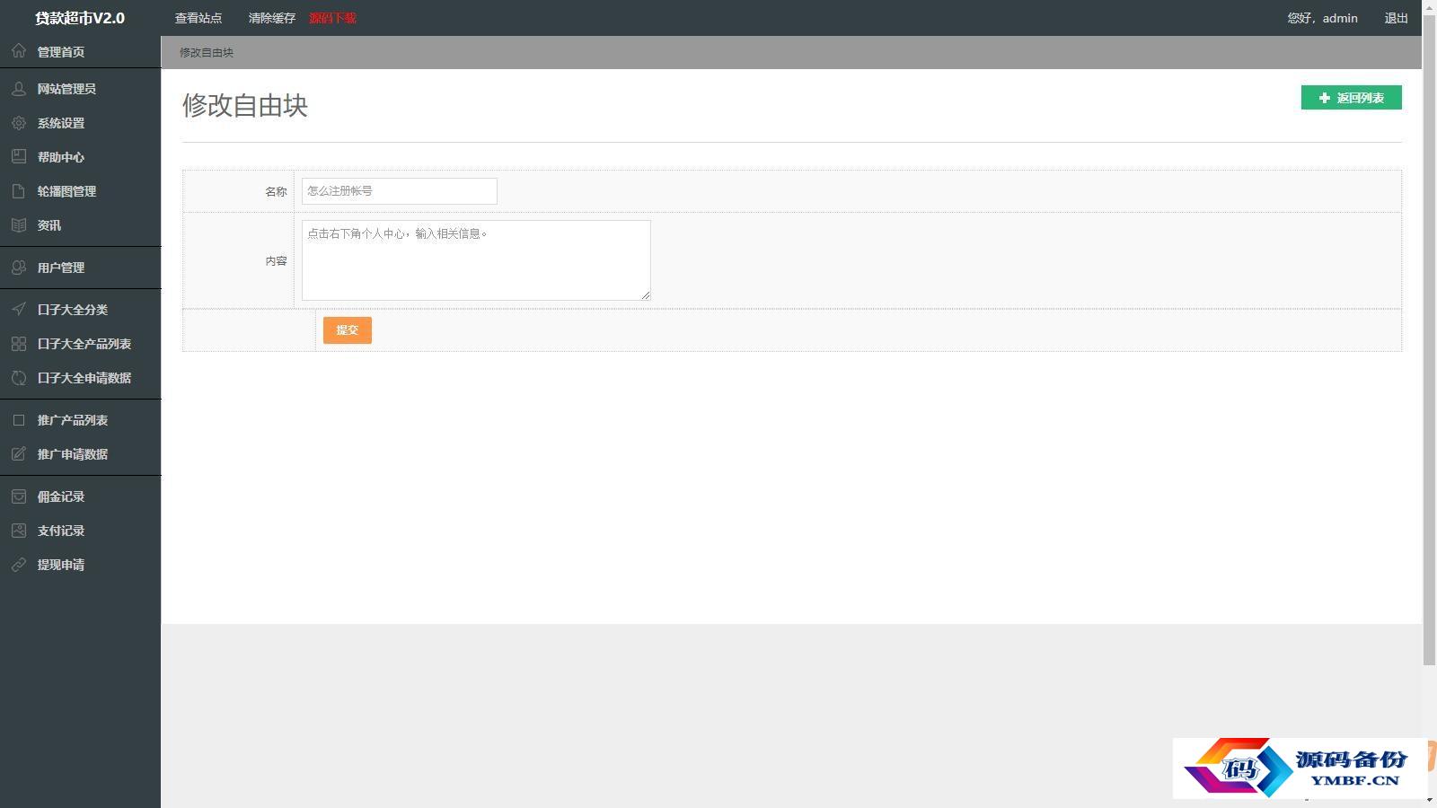Click the users icon beside 用户管理
This screenshot has width=1437, height=808.
(19, 268)
